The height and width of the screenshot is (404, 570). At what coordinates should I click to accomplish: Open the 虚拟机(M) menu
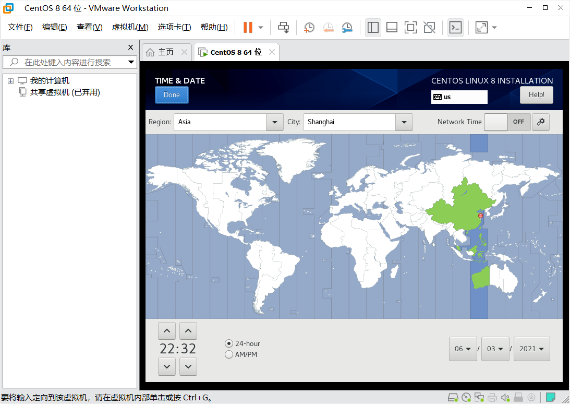pyautogui.click(x=130, y=27)
